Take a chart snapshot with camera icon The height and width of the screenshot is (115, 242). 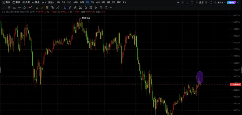coord(183,2)
